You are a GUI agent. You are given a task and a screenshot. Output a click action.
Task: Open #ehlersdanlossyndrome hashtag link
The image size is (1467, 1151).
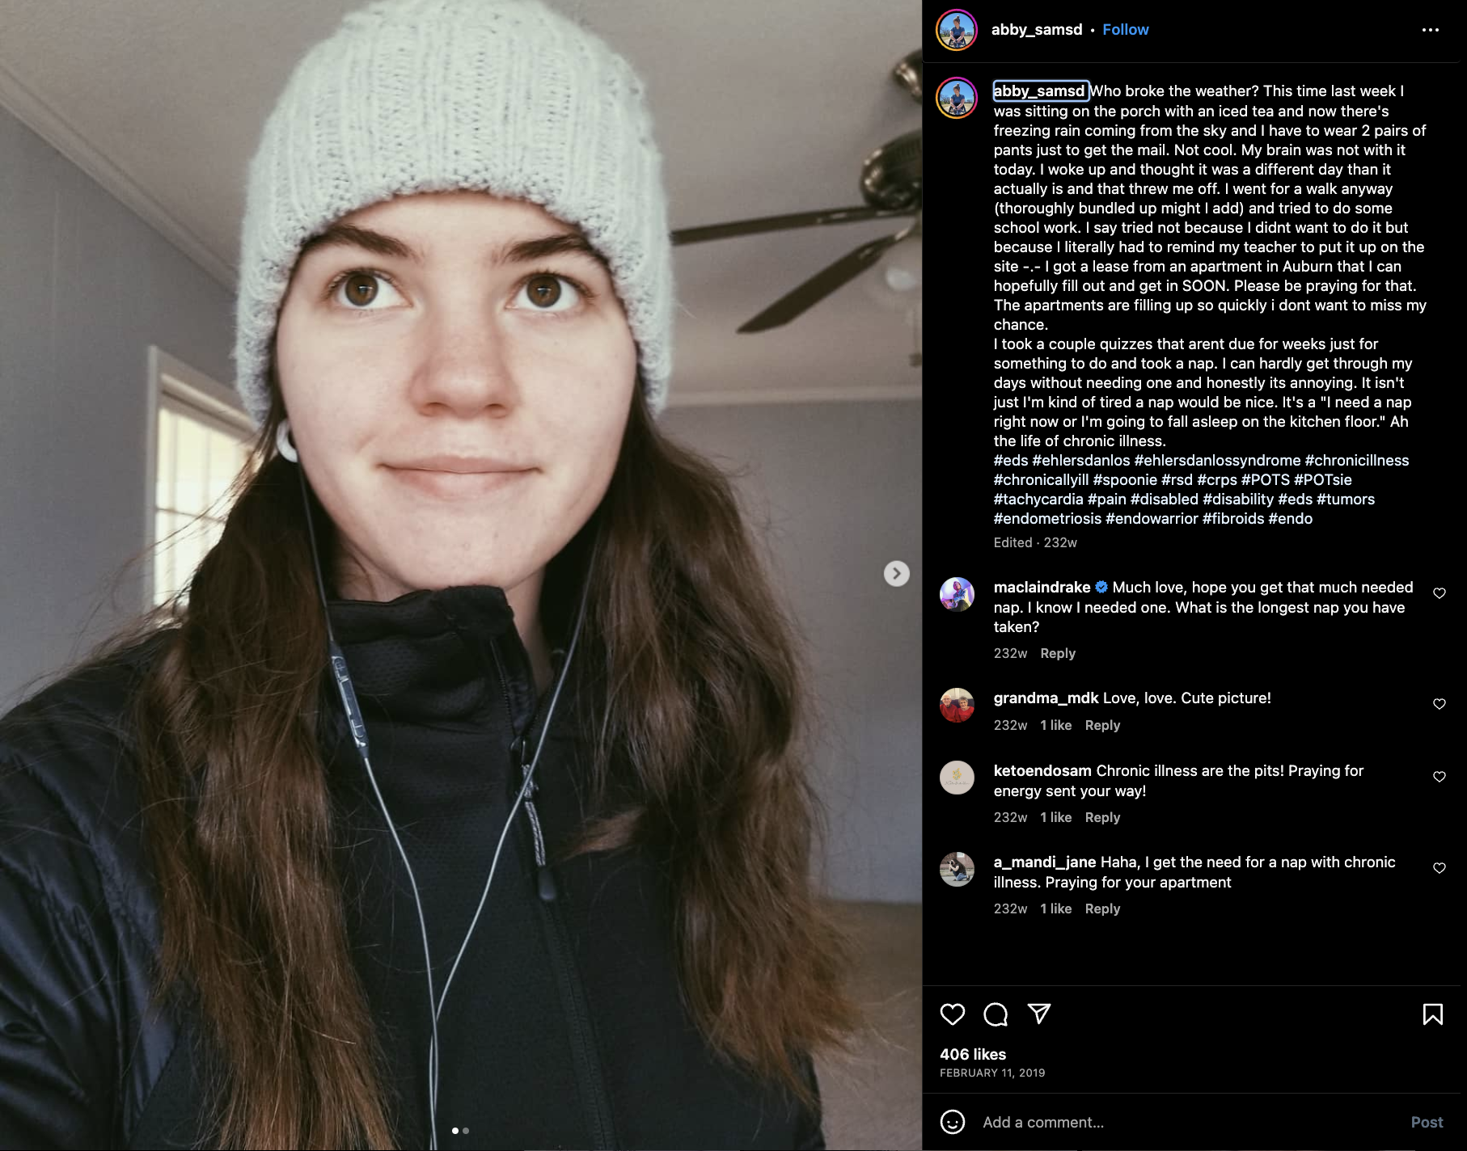point(1217,460)
